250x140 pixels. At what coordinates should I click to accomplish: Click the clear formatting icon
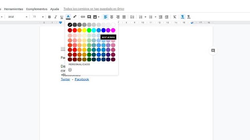click(x=175, y=17)
